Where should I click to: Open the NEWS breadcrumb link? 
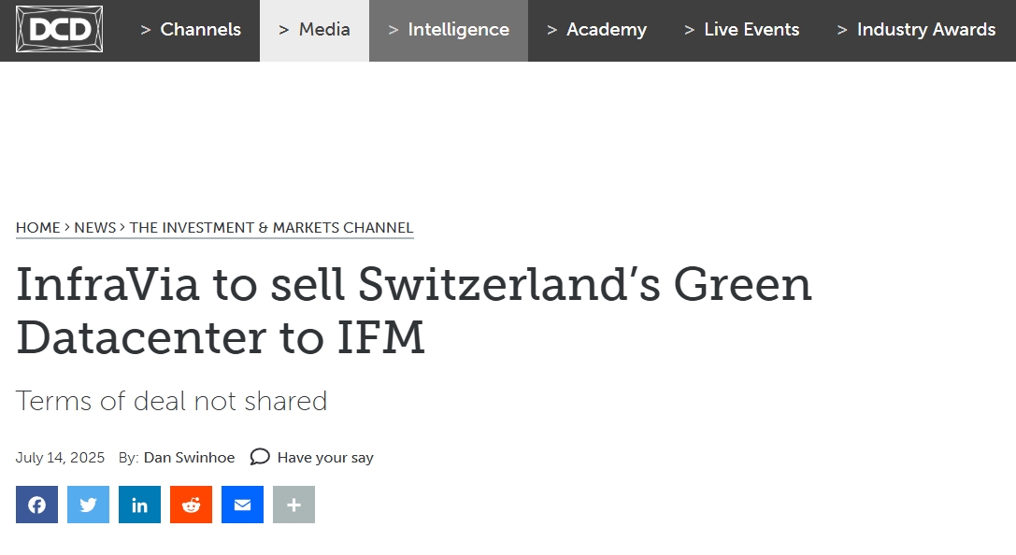pos(94,228)
